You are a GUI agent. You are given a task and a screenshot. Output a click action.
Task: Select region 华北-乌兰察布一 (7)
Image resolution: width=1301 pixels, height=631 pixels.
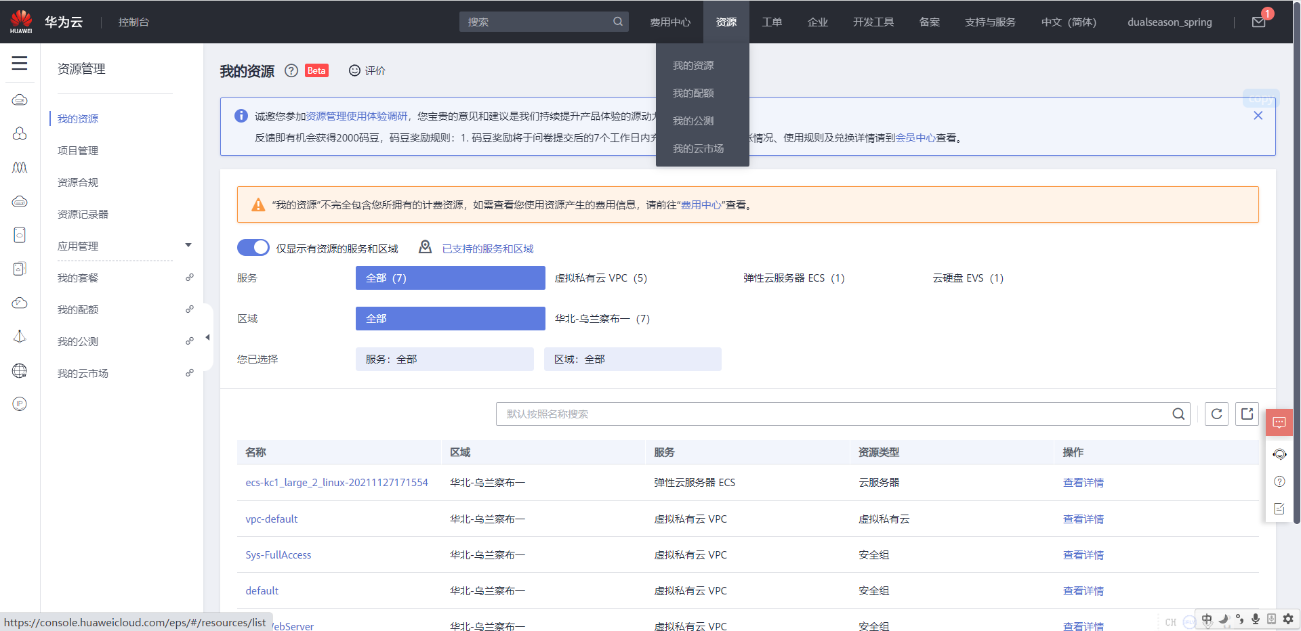[x=602, y=319]
